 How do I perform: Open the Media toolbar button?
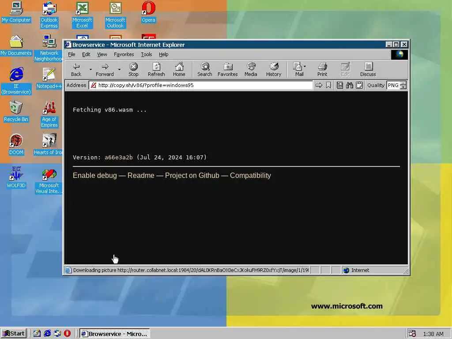point(251,69)
